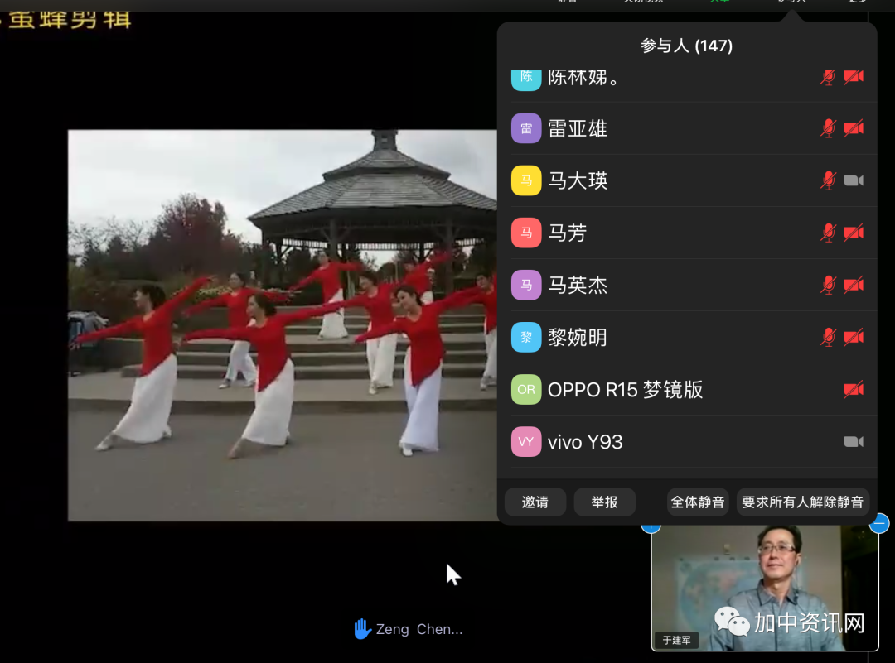The height and width of the screenshot is (663, 895).
Task: Toggle the camera for 黎婉明
Action: tap(854, 337)
